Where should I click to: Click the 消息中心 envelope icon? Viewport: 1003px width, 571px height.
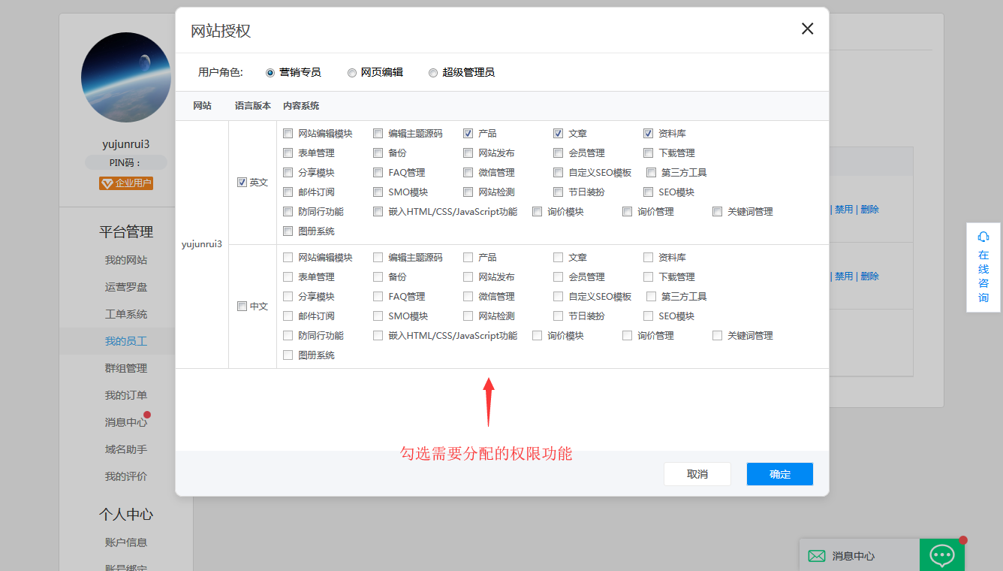point(816,556)
